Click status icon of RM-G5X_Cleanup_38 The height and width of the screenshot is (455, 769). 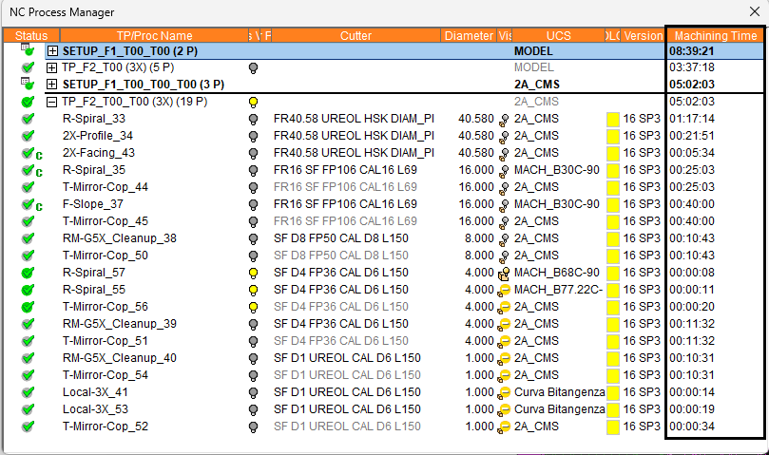point(28,238)
